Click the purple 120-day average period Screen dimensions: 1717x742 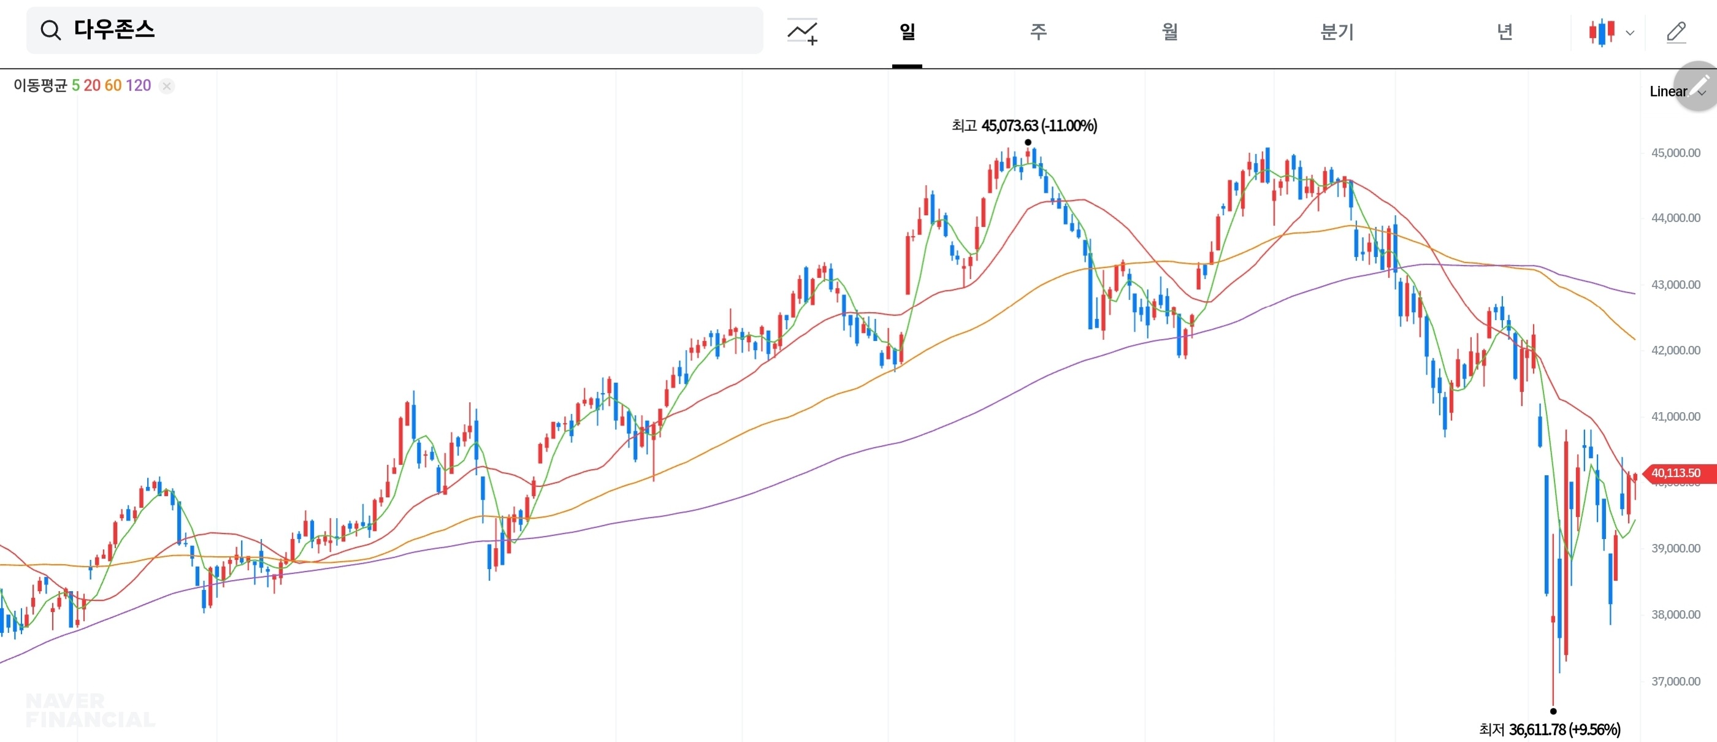click(x=138, y=85)
